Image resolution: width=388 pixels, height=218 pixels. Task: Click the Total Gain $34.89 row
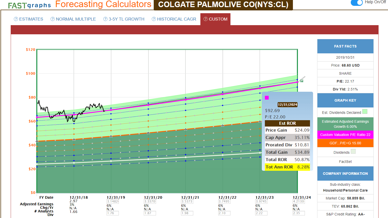288,152
